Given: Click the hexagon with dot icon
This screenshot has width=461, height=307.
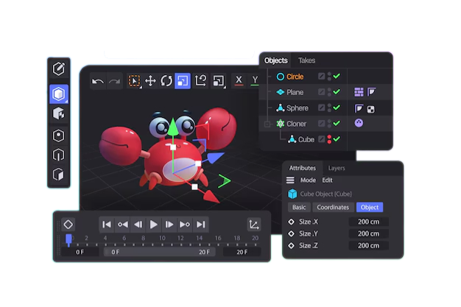Looking at the screenshot, I should click(58, 135).
